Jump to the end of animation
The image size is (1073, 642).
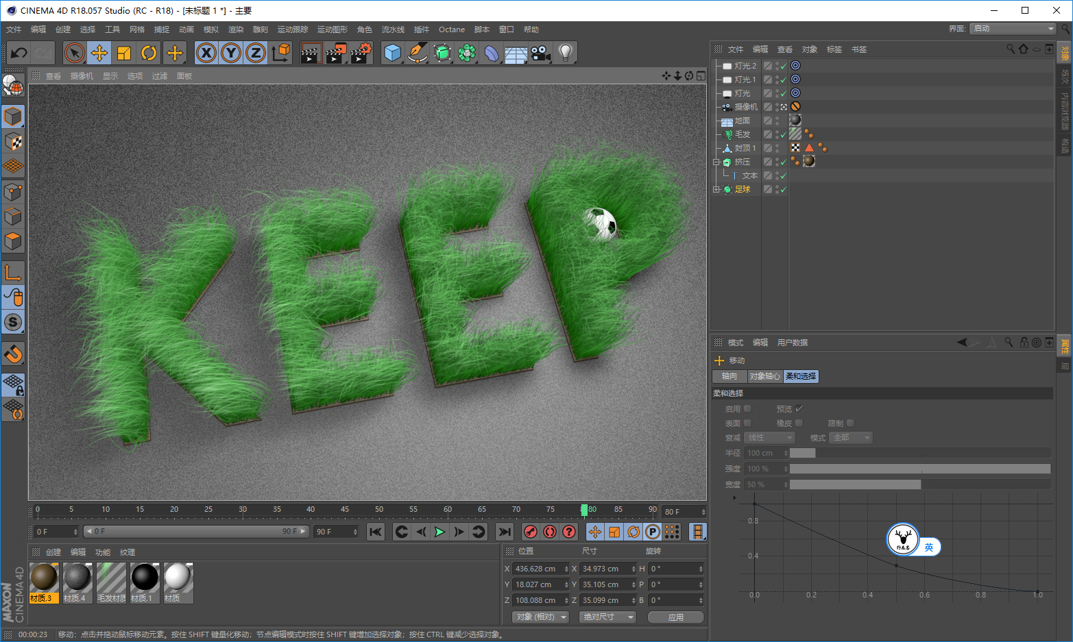click(x=505, y=532)
